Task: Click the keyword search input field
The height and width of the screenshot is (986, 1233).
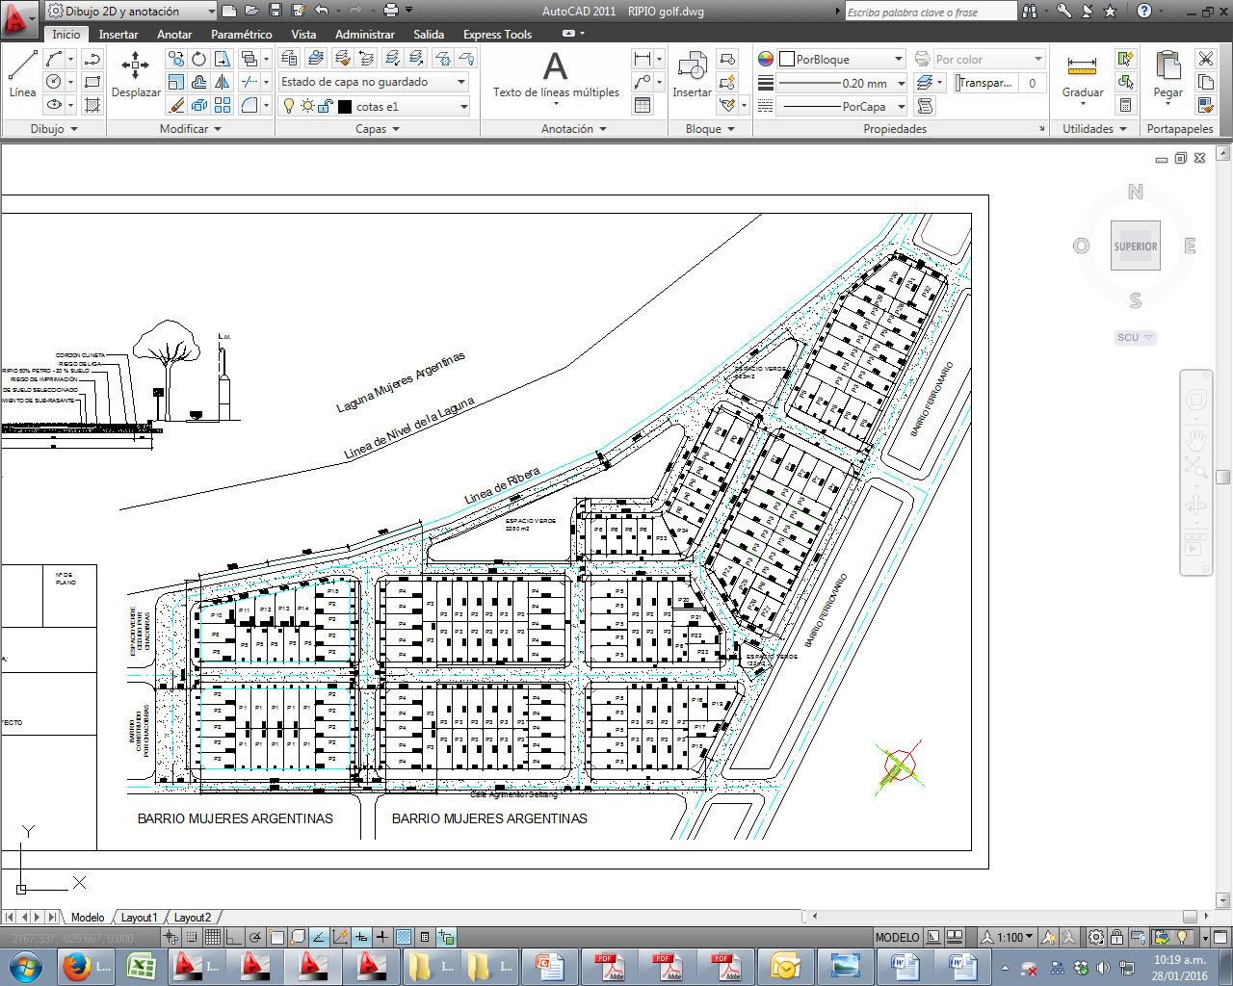Action: 930,12
